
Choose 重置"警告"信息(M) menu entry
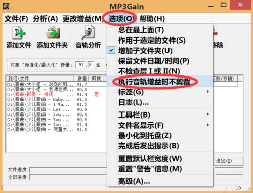160,169
